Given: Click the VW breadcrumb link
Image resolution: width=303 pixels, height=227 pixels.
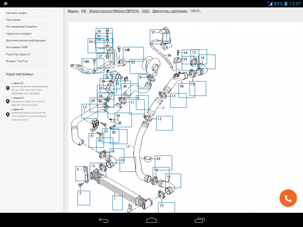Looking at the screenshot, I should coord(84,11).
